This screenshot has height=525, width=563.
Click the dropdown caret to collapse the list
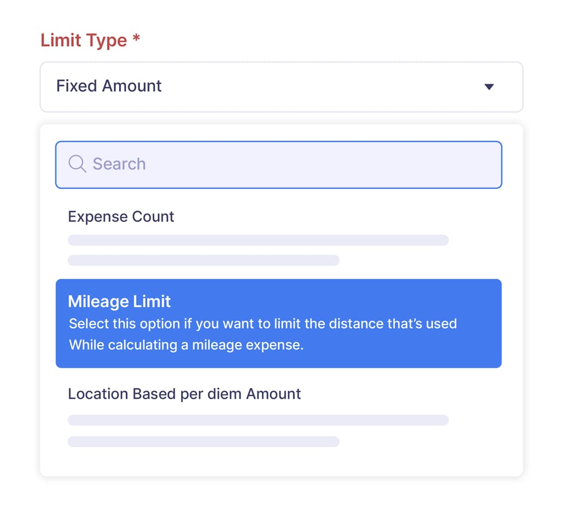[489, 86]
